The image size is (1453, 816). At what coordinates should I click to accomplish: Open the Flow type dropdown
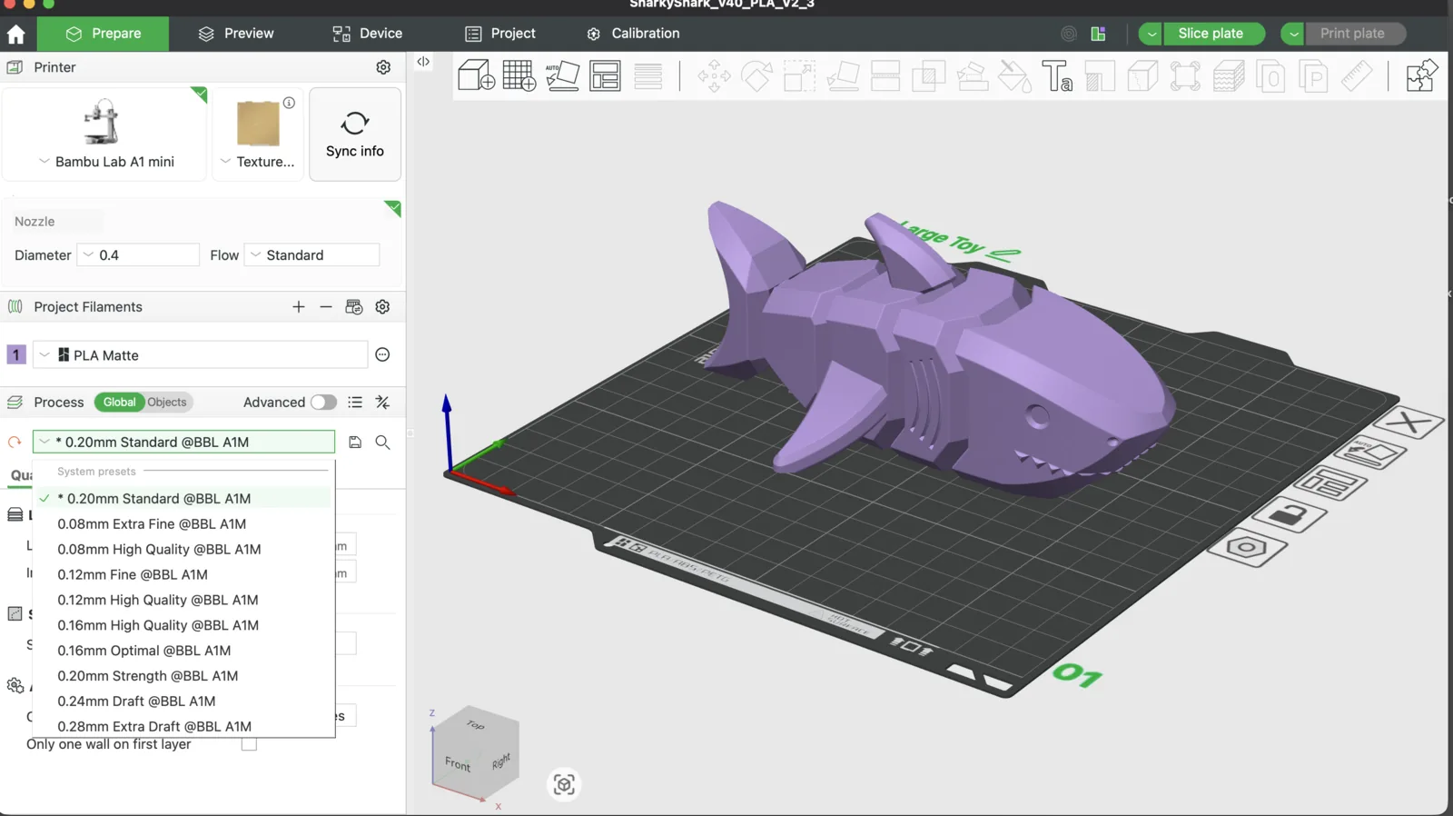[312, 255]
